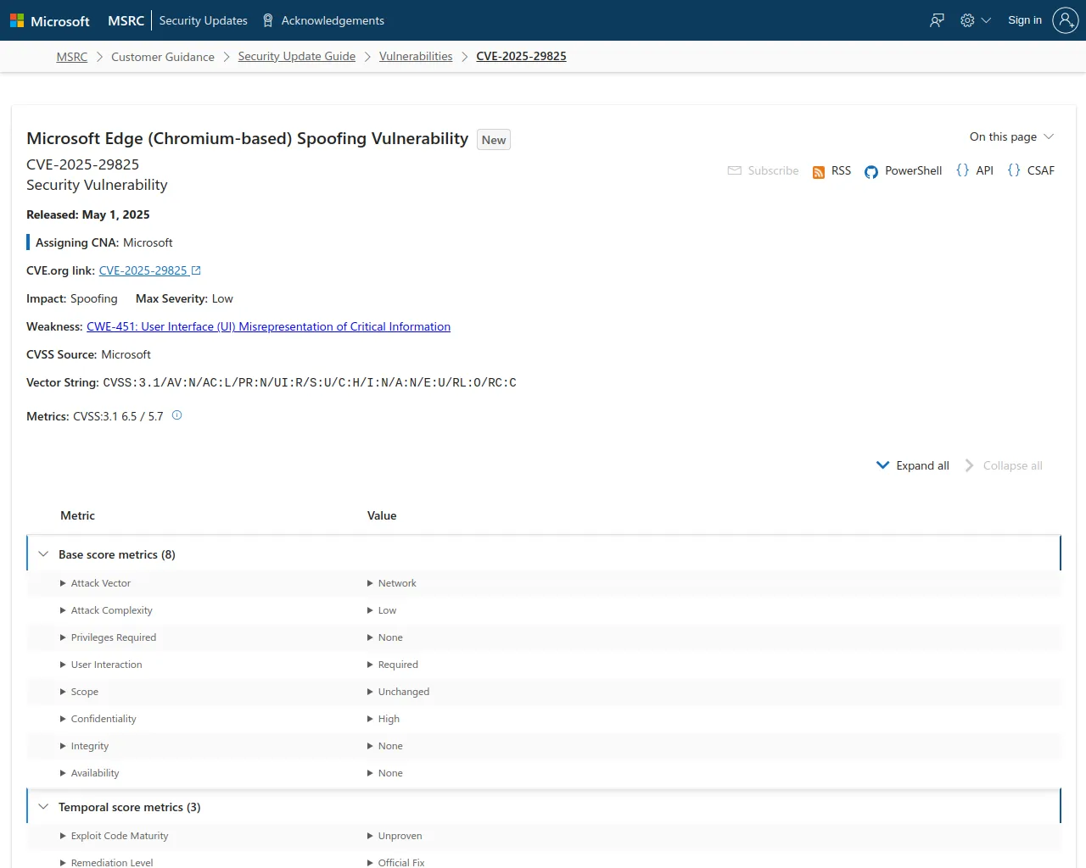Go to Vulnerabilities breadcrumb

[416, 56]
